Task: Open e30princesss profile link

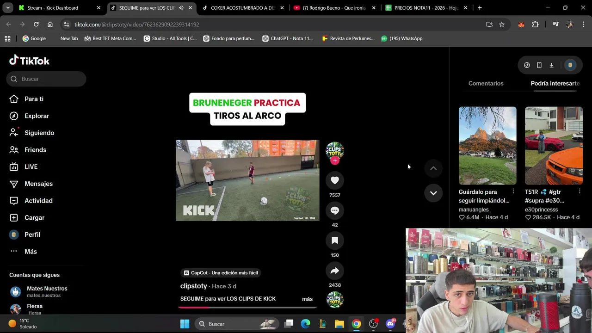Action: (541, 210)
